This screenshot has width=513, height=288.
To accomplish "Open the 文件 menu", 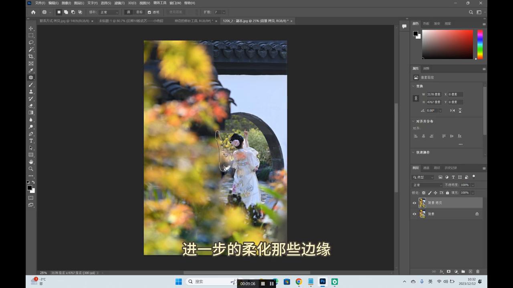I will (39, 3).
